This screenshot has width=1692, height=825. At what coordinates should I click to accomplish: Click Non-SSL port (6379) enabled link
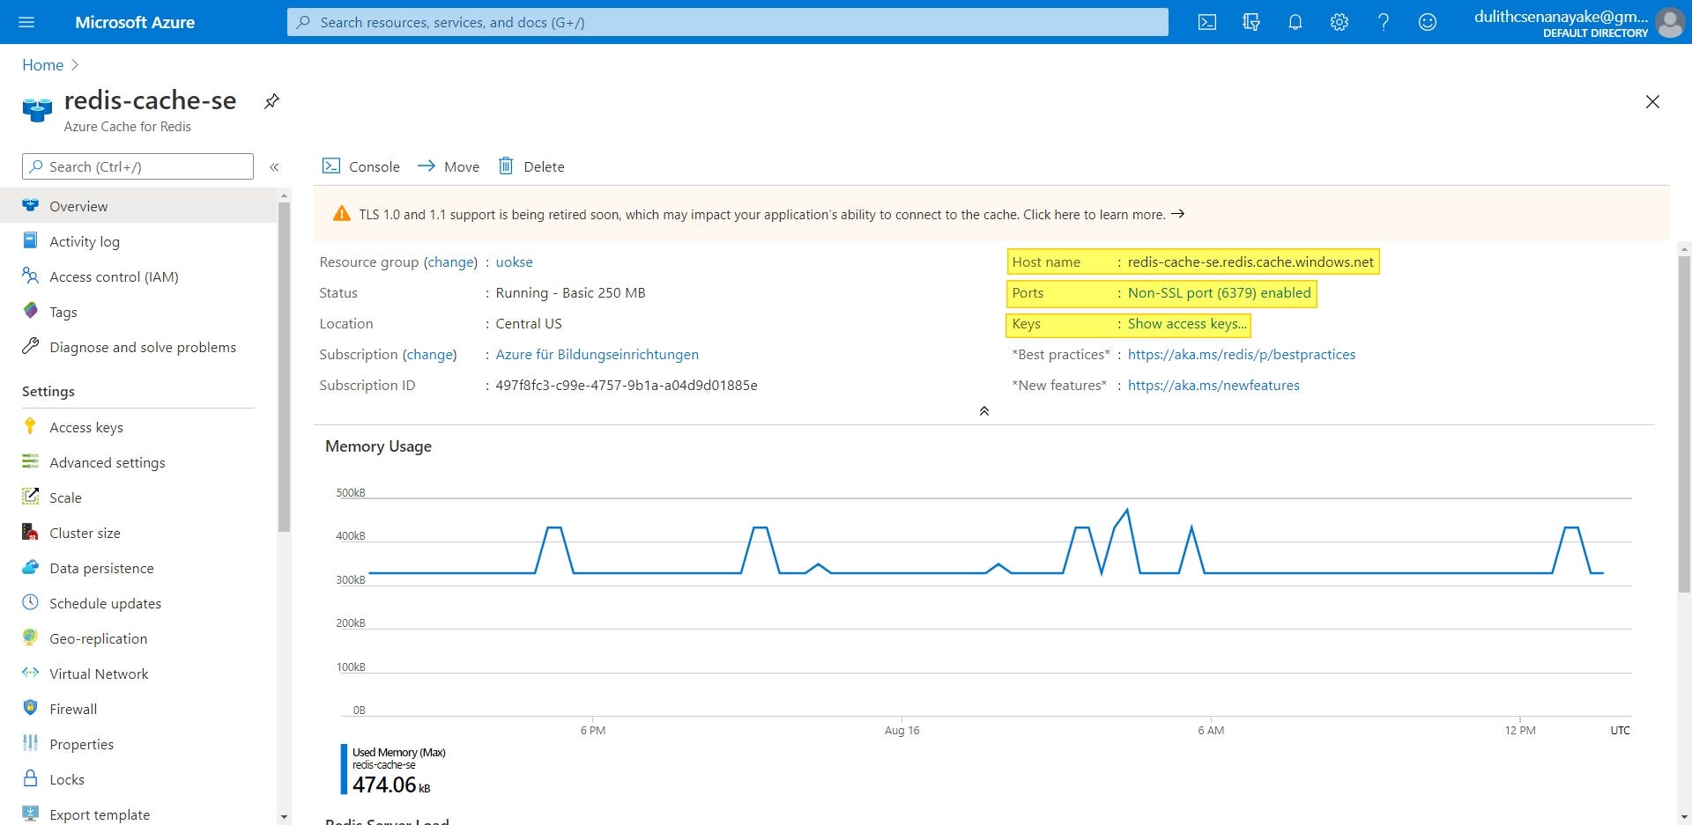click(x=1219, y=293)
